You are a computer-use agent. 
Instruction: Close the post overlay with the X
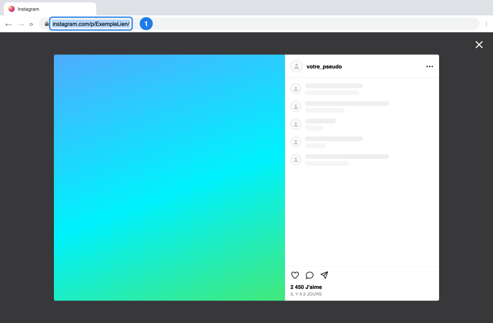(479, 45)
